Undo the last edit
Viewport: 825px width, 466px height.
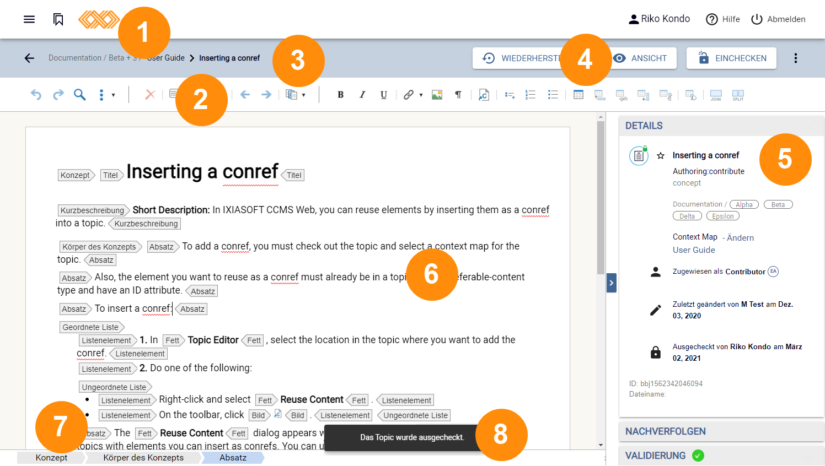point(36,95)
